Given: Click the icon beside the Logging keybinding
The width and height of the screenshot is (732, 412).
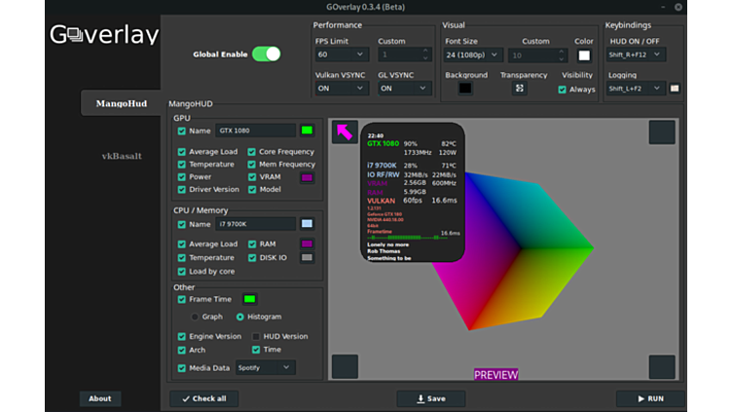Looking at the screenshot, I should click(675, 89).
